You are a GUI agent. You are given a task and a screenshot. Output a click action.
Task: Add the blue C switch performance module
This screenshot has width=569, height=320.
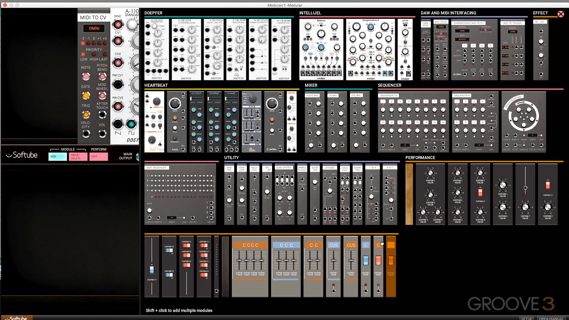click(366, 267)
